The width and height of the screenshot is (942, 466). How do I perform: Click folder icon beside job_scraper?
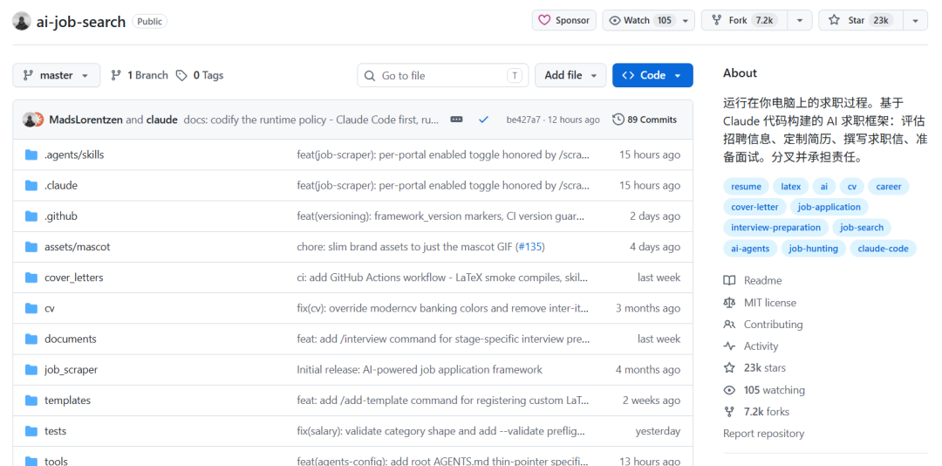click(x=31, y=370)
